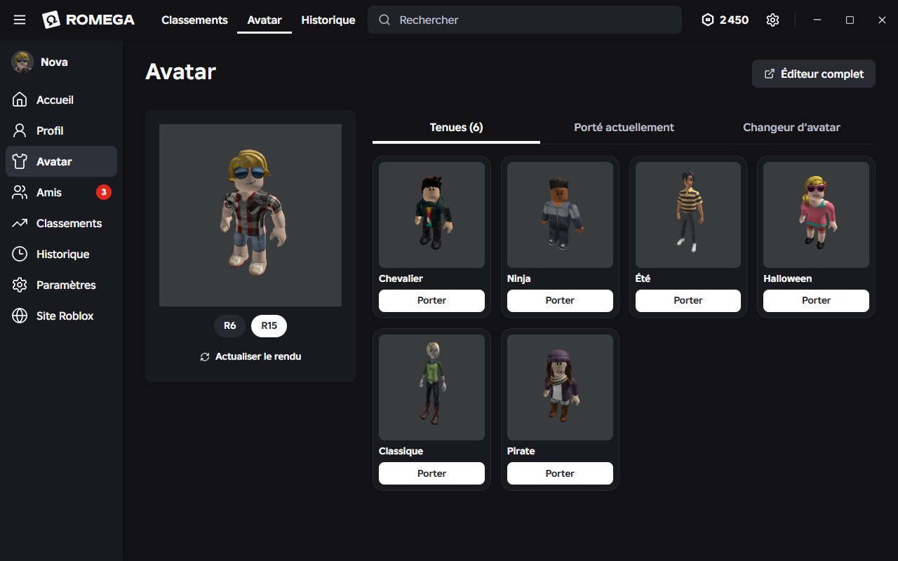Click the Classique outfit thumbnail

point(431,387)
